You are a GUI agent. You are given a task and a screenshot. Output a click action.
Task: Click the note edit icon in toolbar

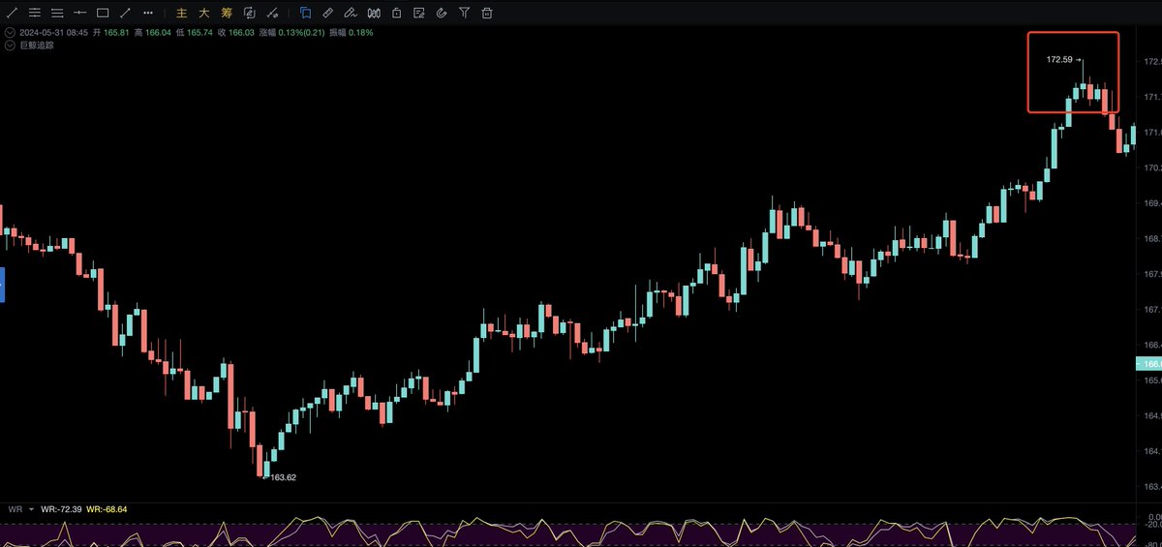[418, 14]
